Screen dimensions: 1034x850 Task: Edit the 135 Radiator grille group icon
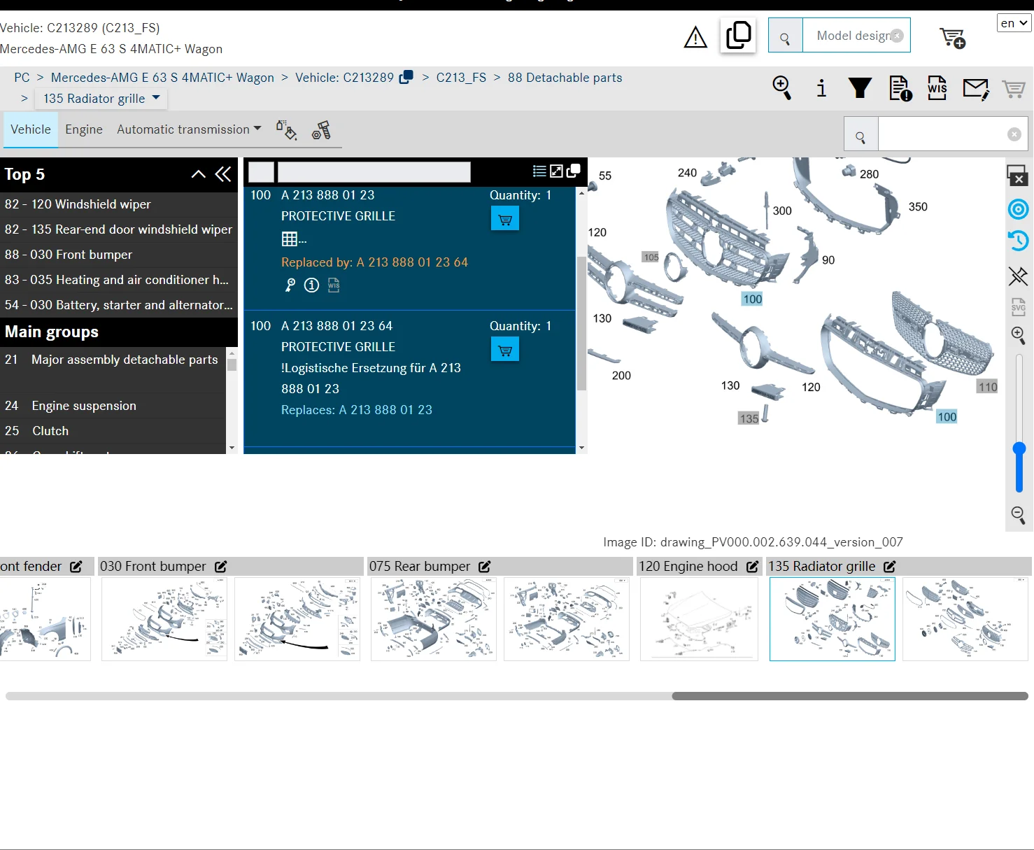coord(890,567)
